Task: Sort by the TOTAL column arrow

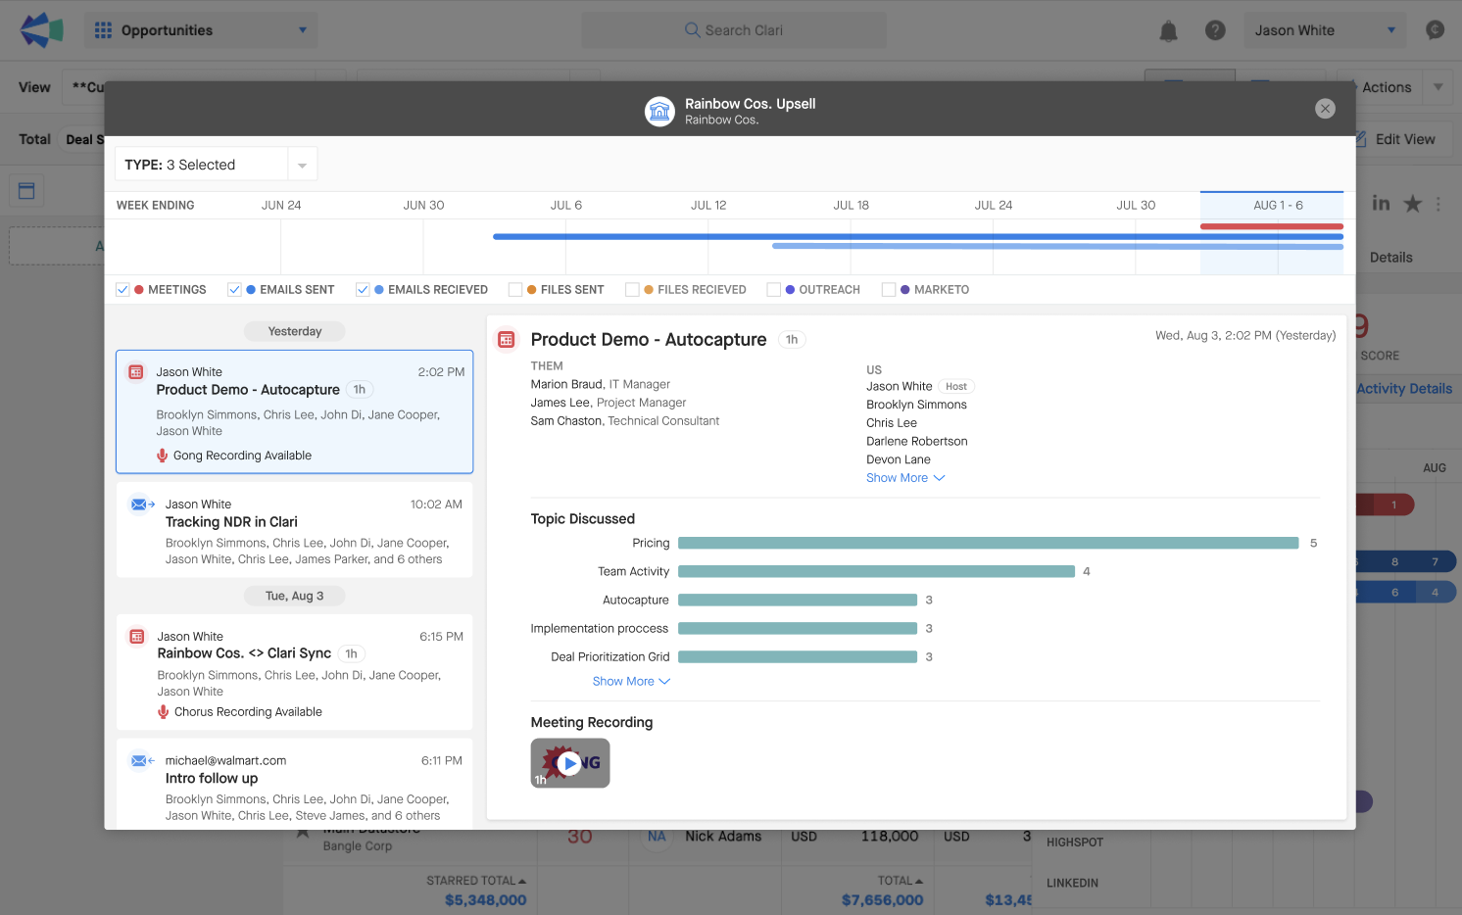Action: tap(919, 881)
